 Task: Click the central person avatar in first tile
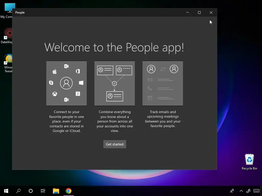coord(66,83)
